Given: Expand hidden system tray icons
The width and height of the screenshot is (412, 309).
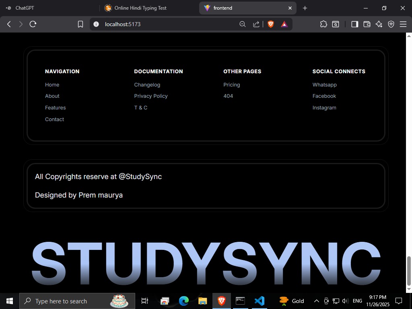Looking at the screenshot, I should [x=316, y=301].
